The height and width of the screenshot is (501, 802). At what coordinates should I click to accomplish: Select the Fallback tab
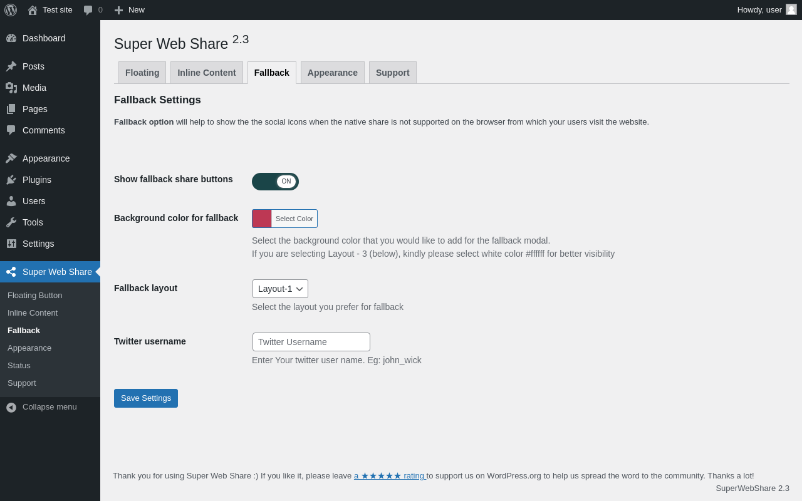pos(272,73)
